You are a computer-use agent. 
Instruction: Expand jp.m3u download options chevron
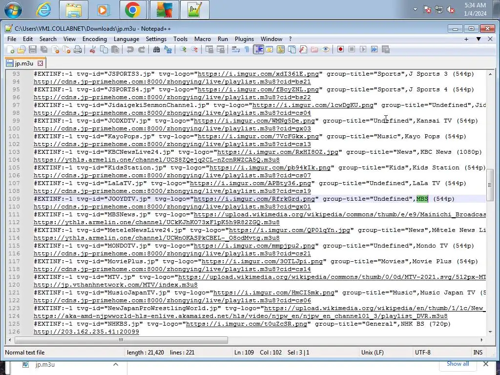point(115,364)
